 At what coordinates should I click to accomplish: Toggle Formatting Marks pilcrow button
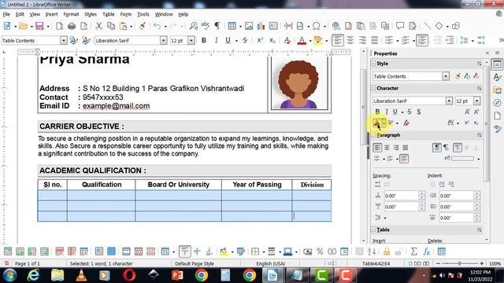217,26
